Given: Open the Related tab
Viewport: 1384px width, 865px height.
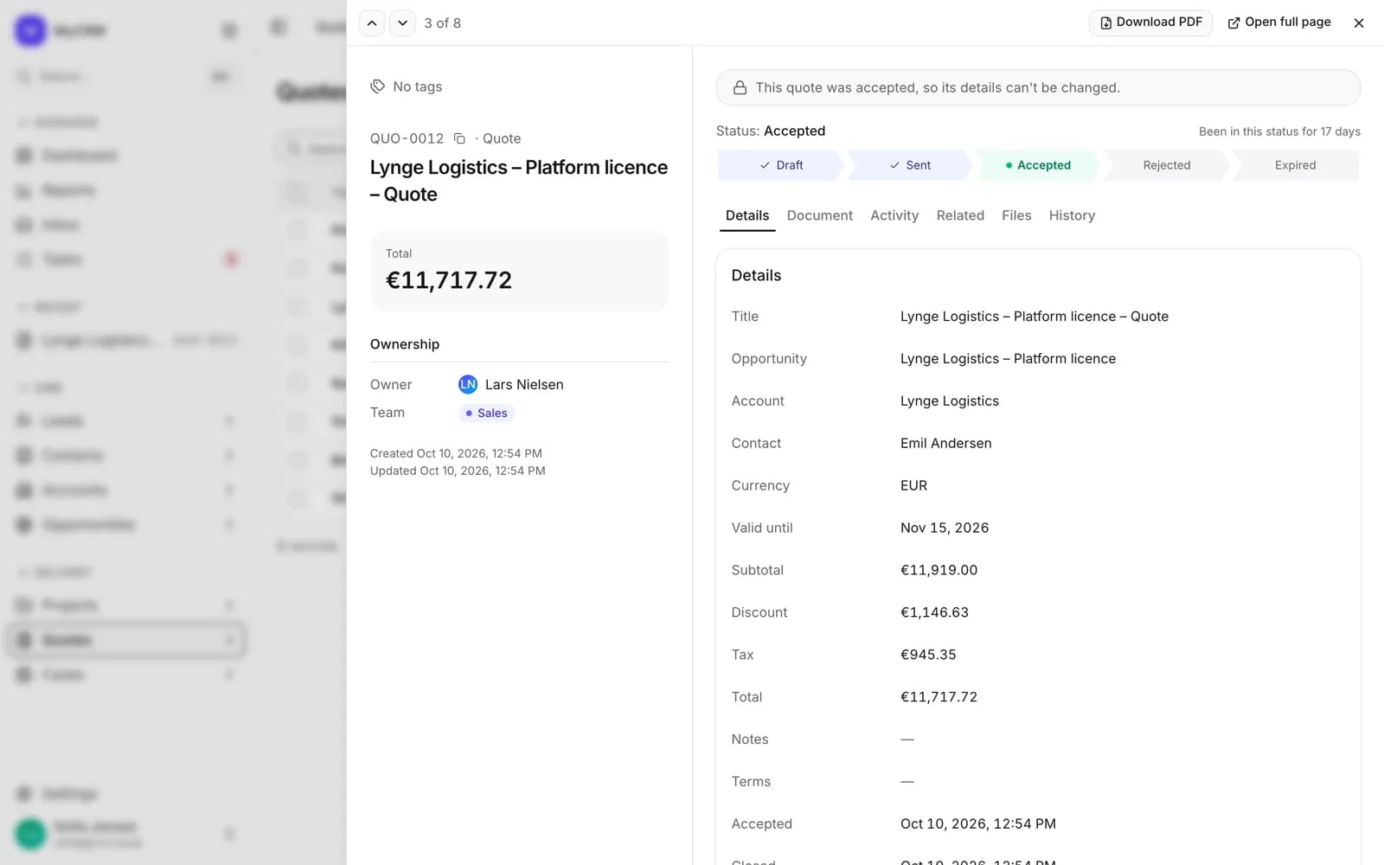Looking at the screenshot, I should click(x=960, y=215).
